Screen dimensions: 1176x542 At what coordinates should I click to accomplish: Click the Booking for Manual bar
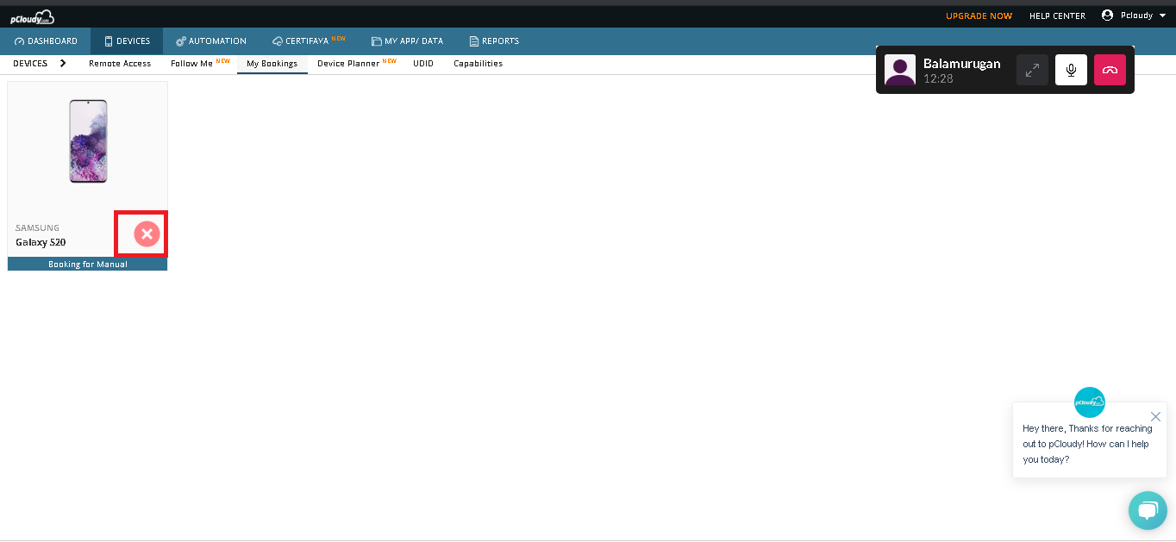pos(88,265)
